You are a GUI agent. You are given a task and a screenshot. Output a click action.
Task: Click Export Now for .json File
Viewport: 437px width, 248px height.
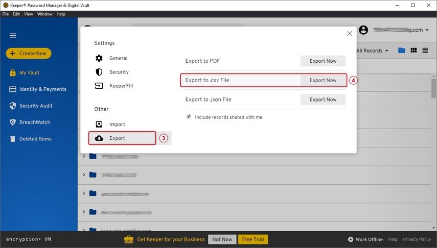pyautogui.click(x=323, y=100)
